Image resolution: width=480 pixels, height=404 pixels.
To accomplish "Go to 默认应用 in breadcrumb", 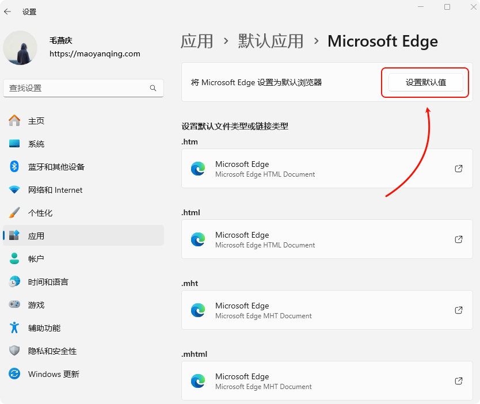I will (x=271, y=41).
